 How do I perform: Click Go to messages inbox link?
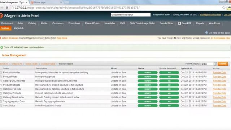coord(221,38)
